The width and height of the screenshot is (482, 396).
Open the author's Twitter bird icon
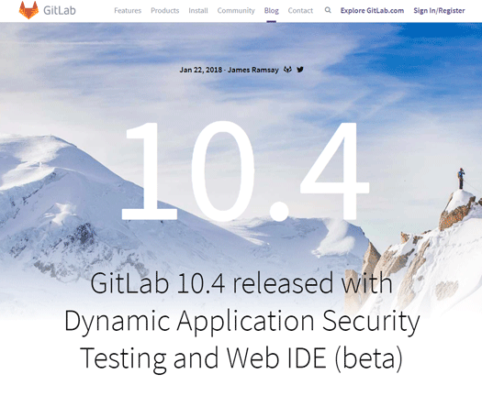[x=300, y=70]
